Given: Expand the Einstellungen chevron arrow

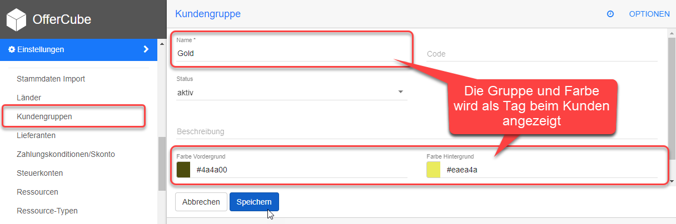Looking at the screenshot, I should (x=146, y=49).
